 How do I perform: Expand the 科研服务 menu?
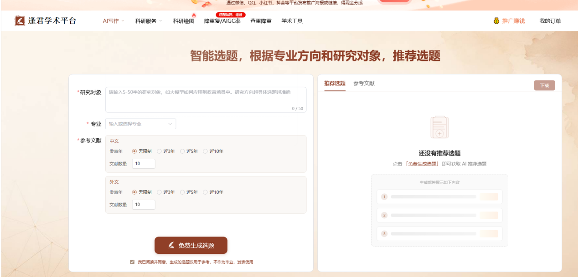[148, 21]
